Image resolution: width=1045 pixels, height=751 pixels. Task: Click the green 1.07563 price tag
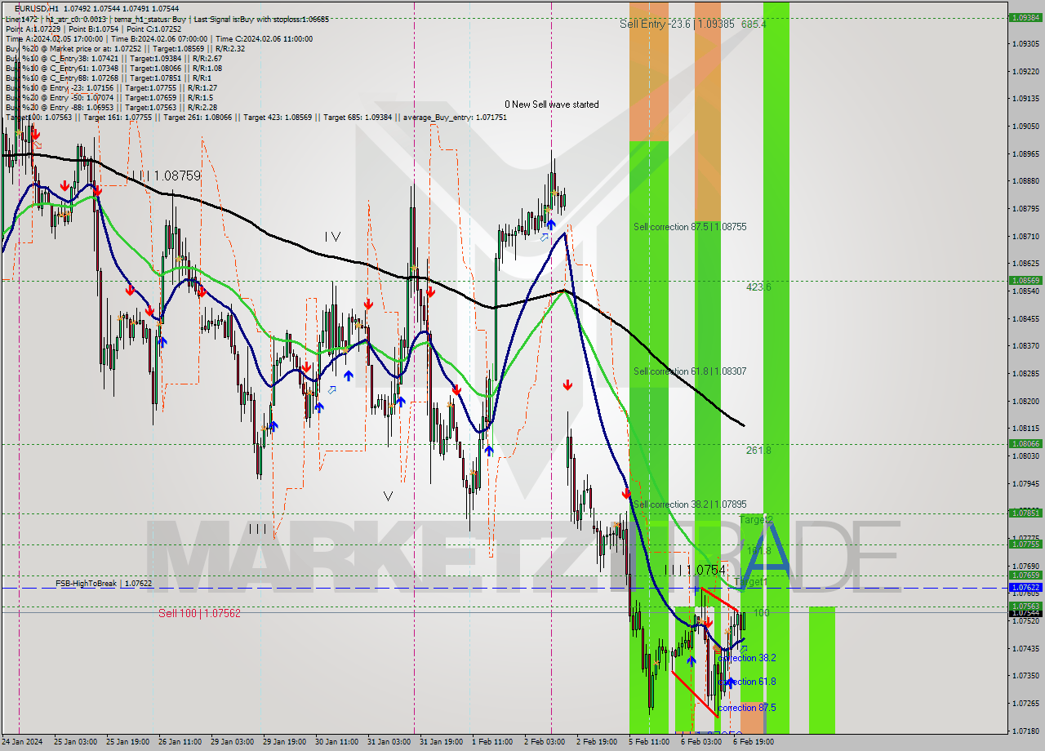pos(1025,606)
